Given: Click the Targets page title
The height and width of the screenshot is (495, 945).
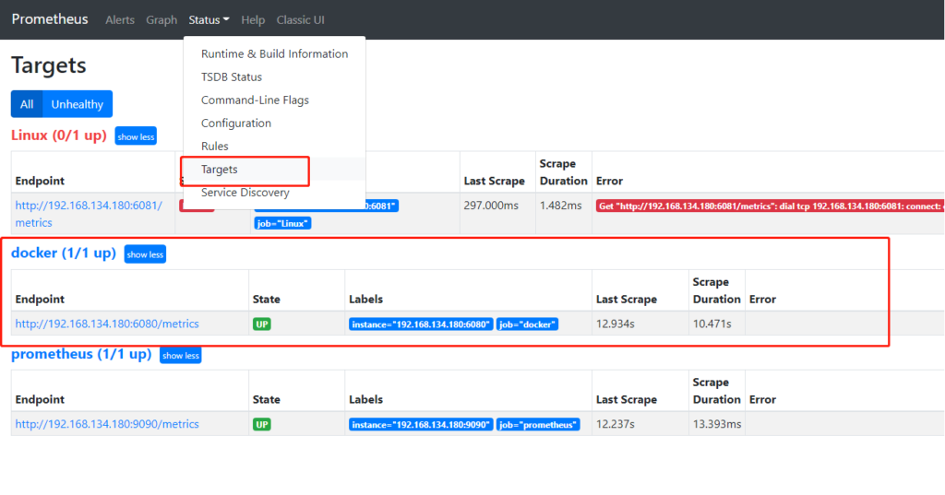Looking at the screenshot, I should tap(49, 65).
